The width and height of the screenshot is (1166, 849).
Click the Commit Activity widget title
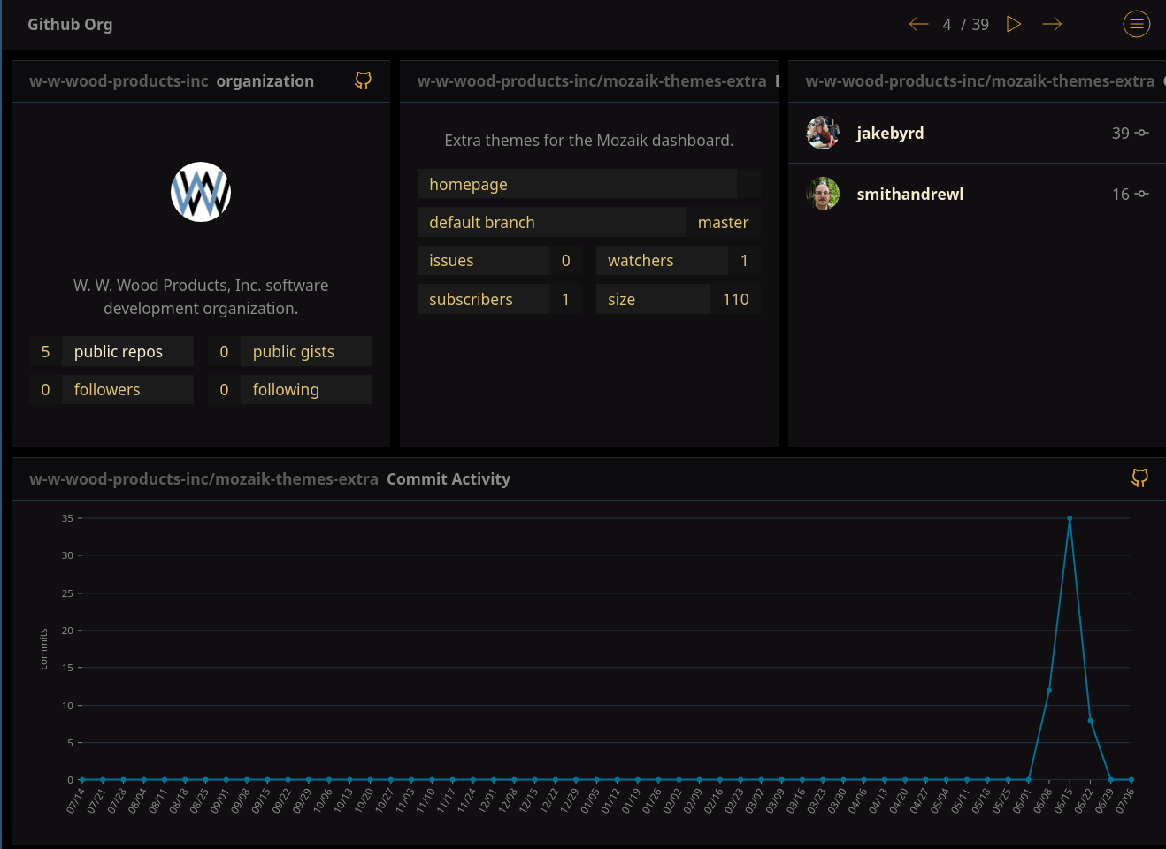449,478
